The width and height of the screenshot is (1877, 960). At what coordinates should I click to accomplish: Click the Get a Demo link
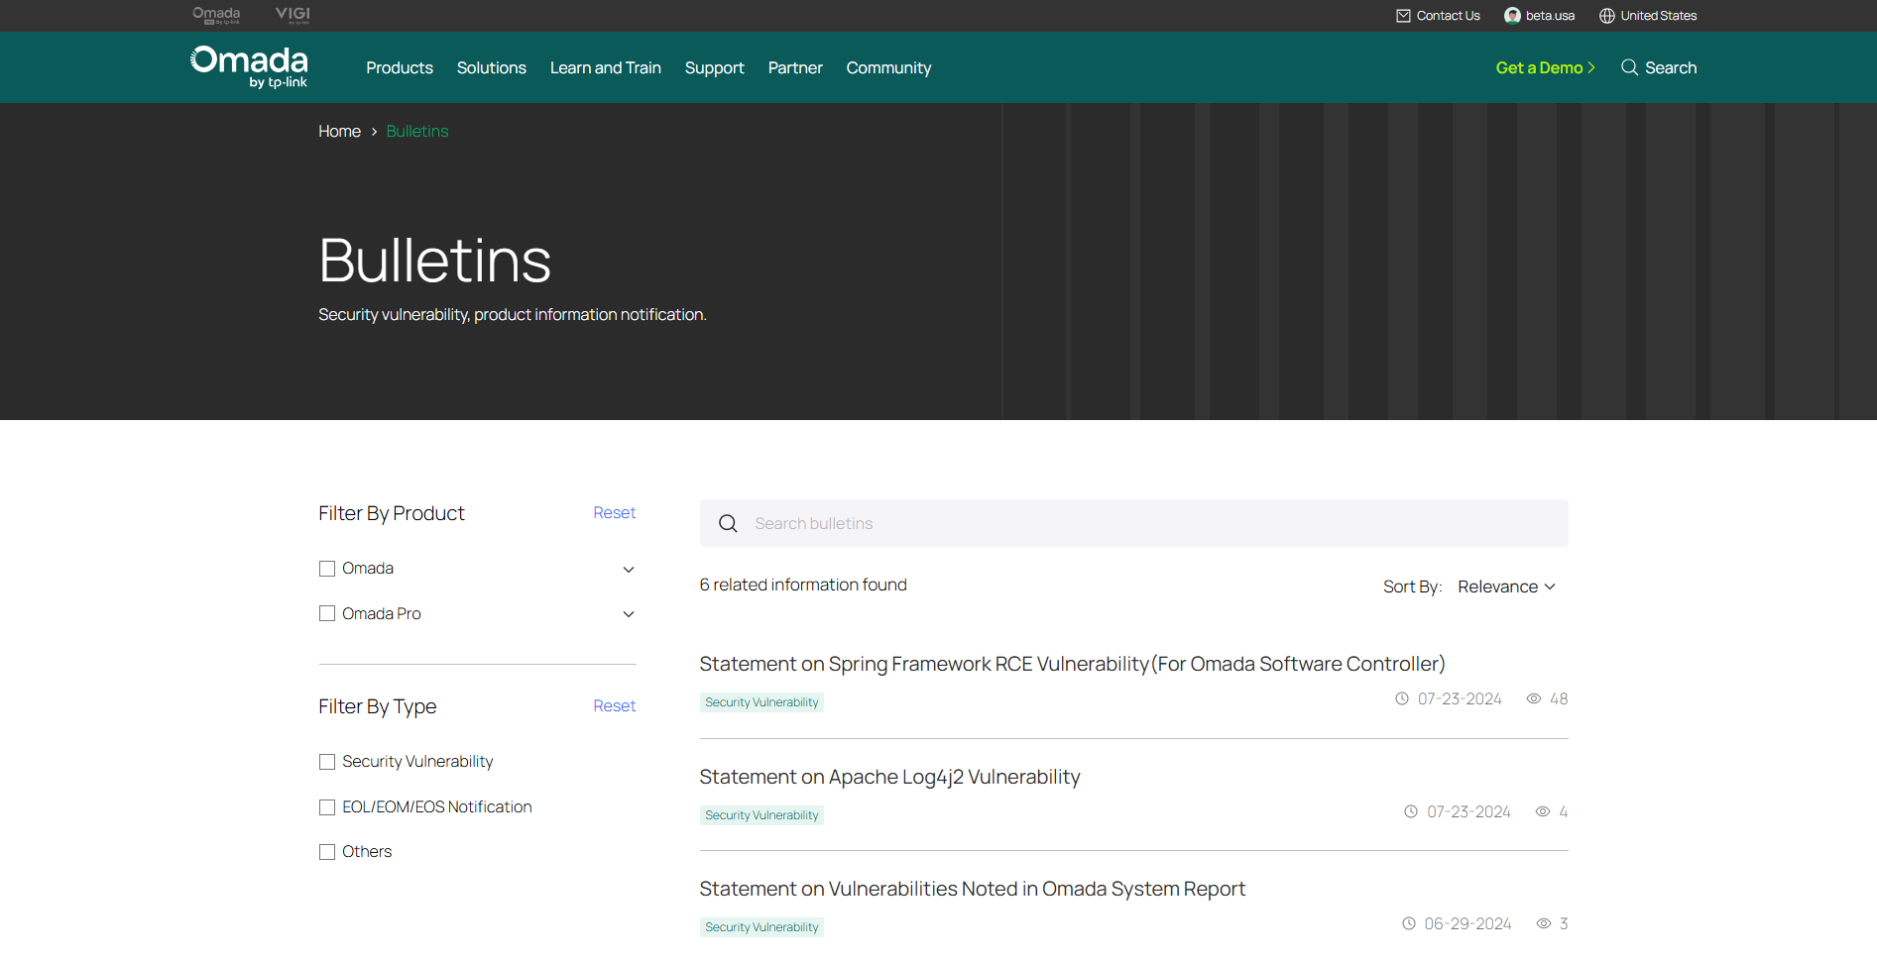click(x=1546, y=67)
